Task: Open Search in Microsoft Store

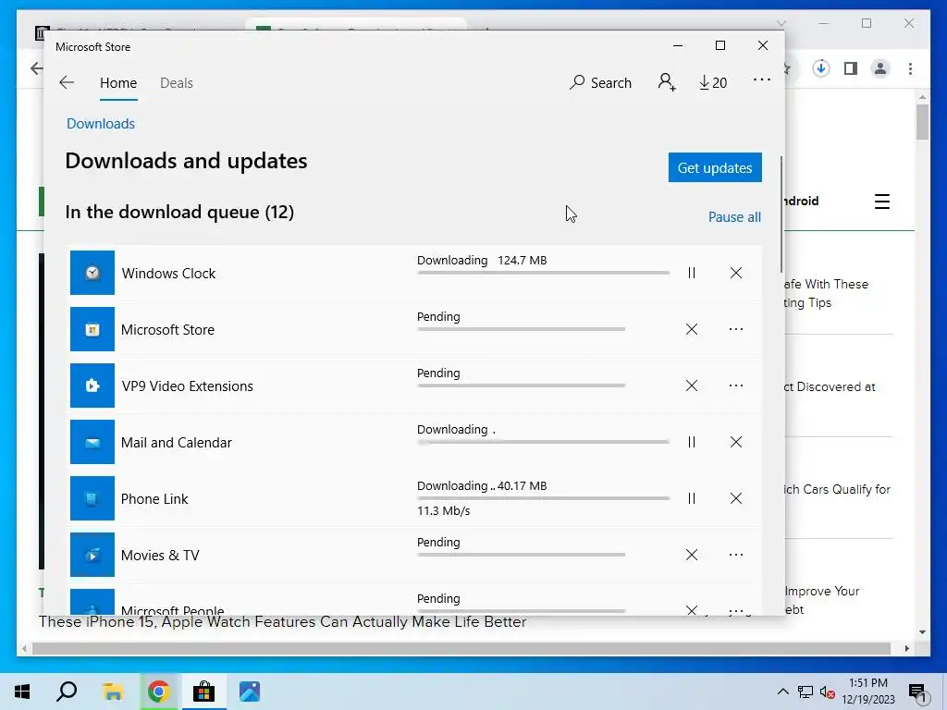Action: tap(600, 82)
